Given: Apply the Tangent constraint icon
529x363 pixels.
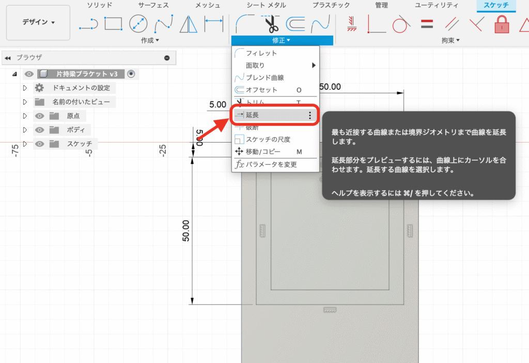Looking at the screenshot, I should [x=400, y=23].
